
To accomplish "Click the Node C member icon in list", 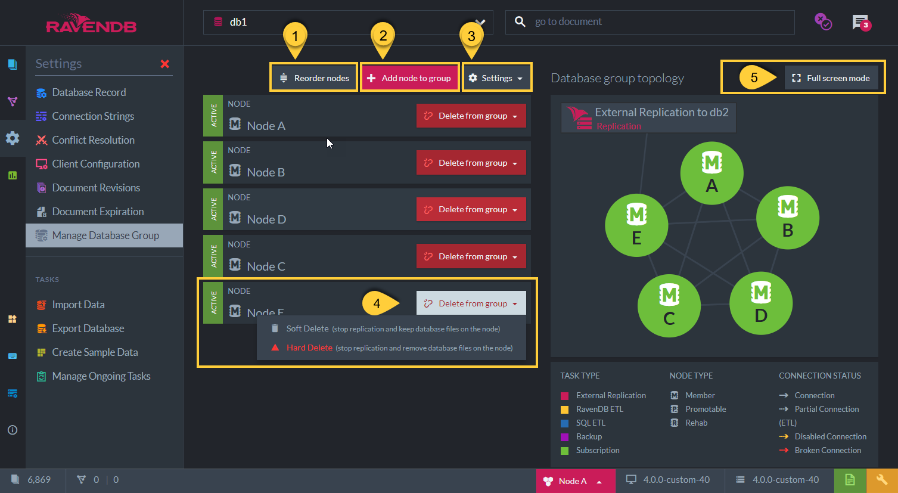I will point(235,264).
